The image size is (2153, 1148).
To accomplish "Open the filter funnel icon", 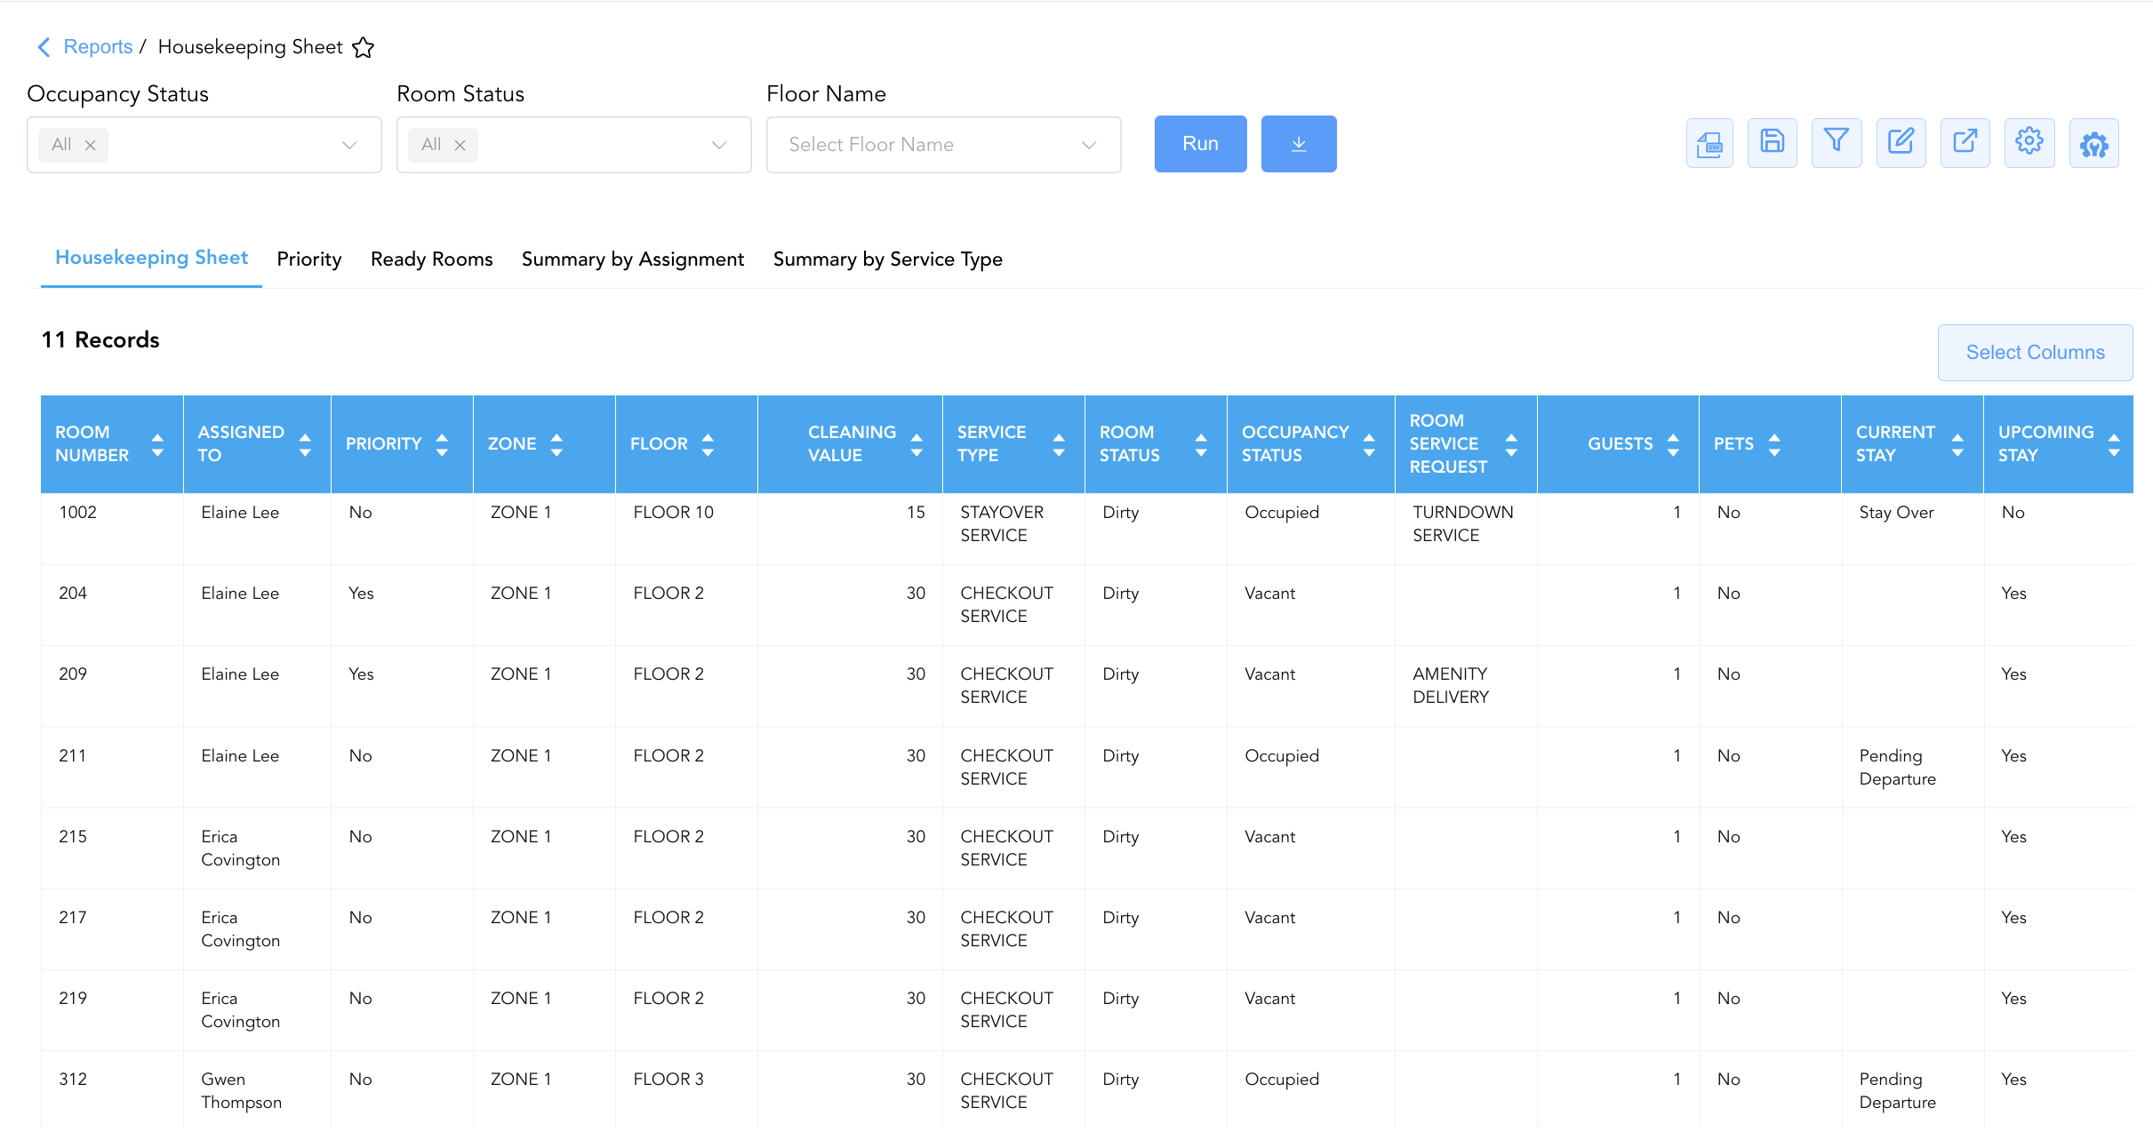I will click(x=1837, y=143).
